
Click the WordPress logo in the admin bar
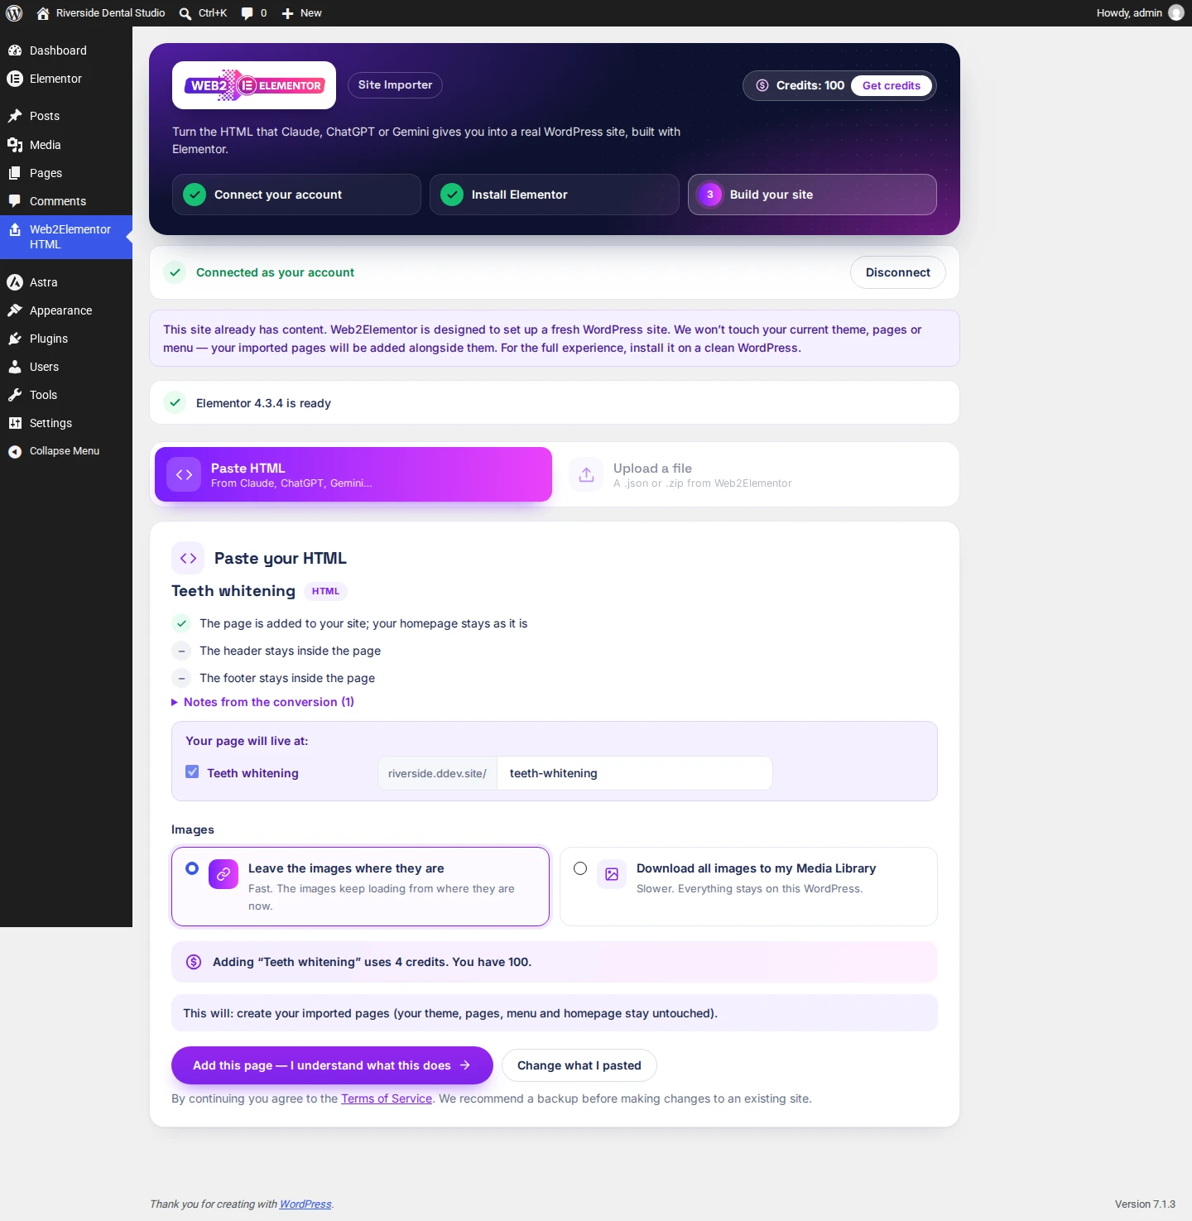click(14, 13)
